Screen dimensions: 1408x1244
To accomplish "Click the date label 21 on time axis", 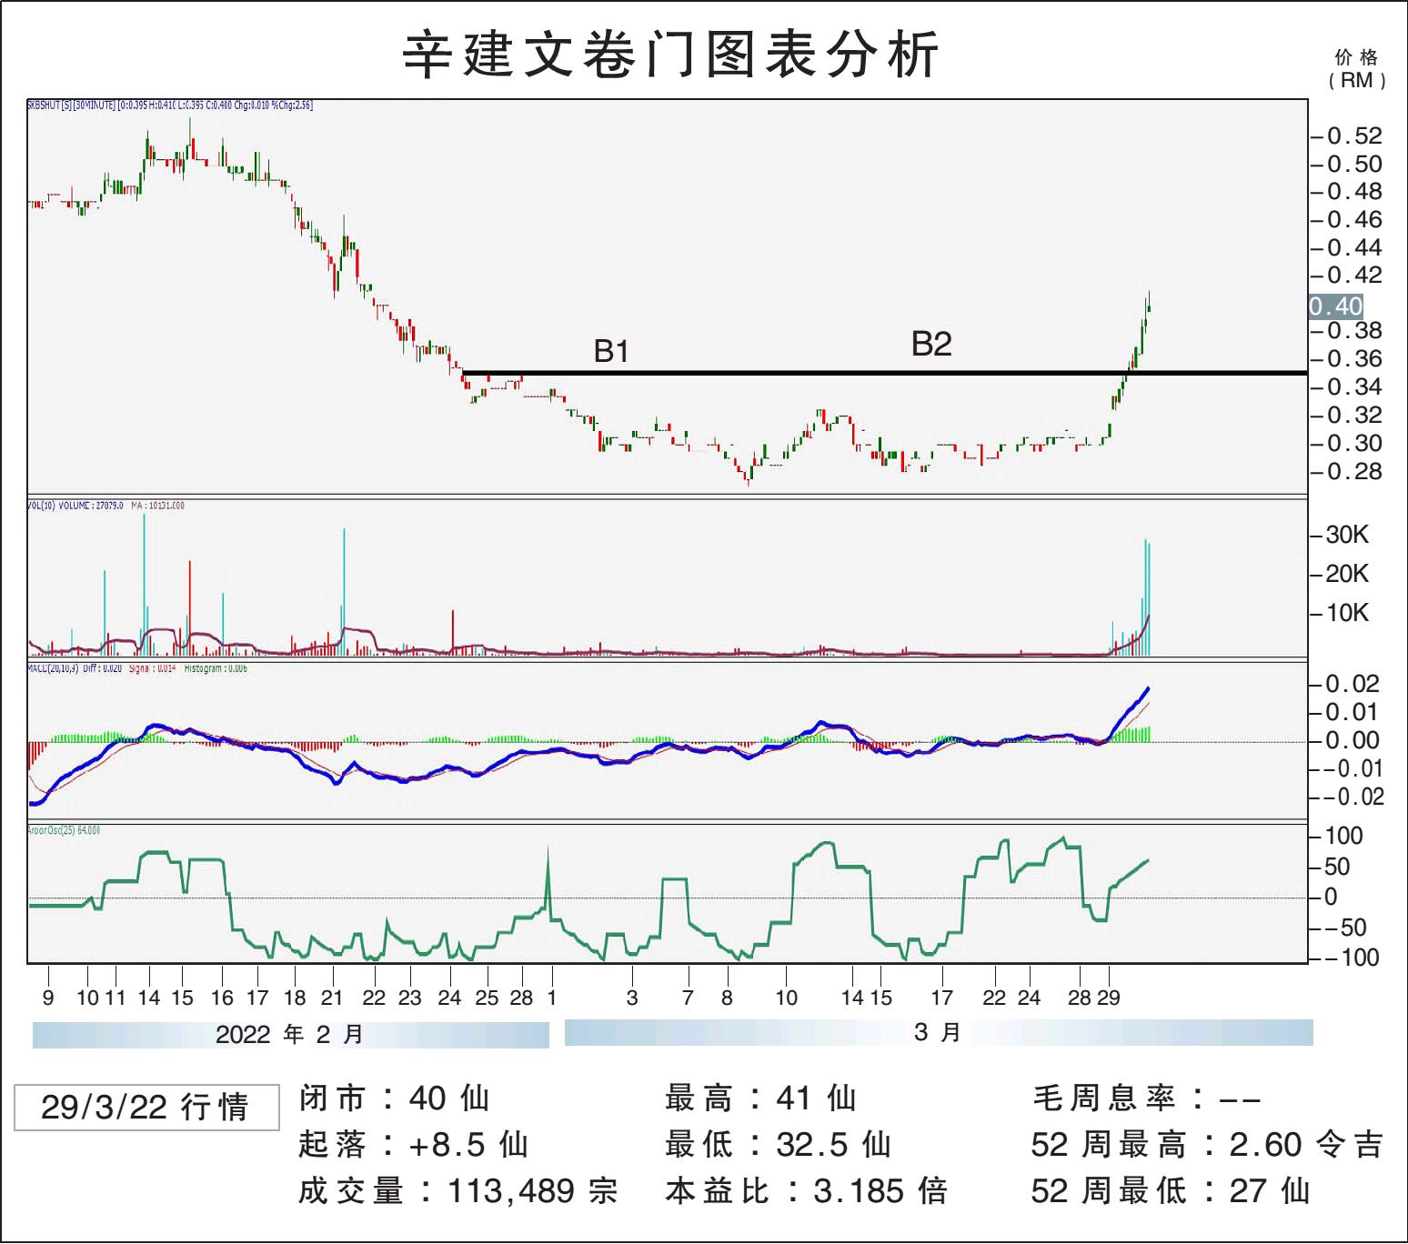I will tap(332, 998).
